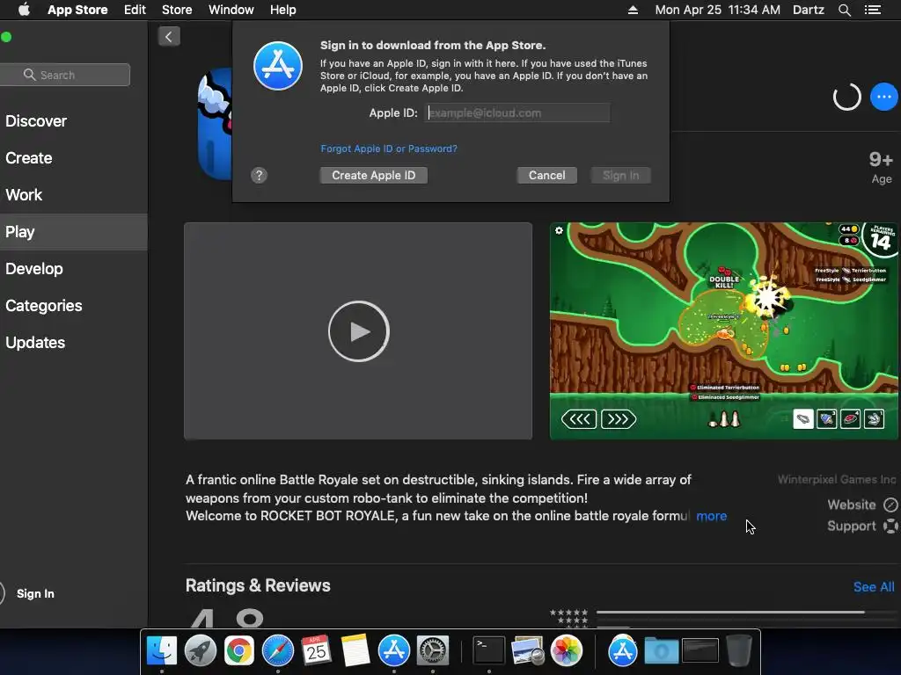Image resolution: width=901 pixels, height=675 pixels.
Task: Click the Support link
Action: 852,526
